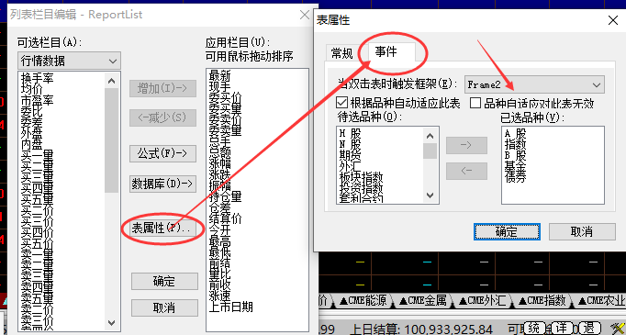Click the 待选品种 list scrollbar thumb
The image size is (626, 335).
pyautogui.click(x=430, y=151)
